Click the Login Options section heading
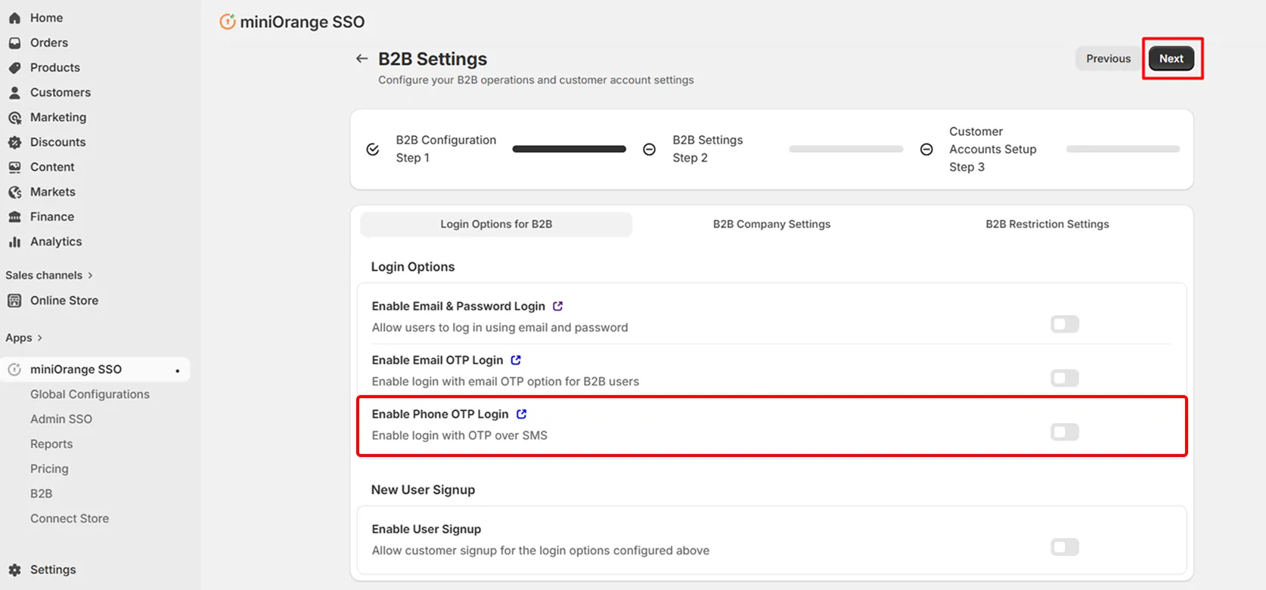Image resolution: width=1266 pixels, height=590 pixels. point(413,267)
